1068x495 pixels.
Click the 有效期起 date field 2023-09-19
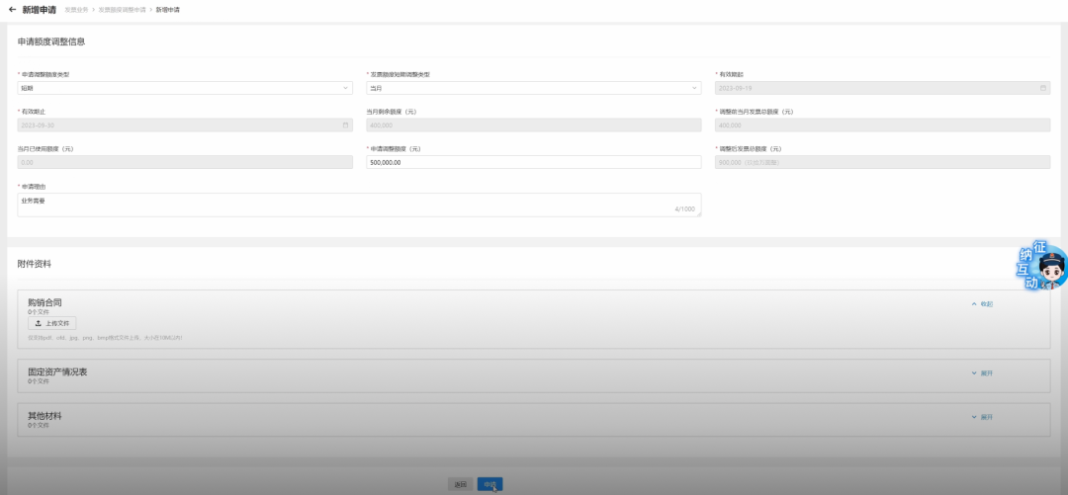(882, 88)
